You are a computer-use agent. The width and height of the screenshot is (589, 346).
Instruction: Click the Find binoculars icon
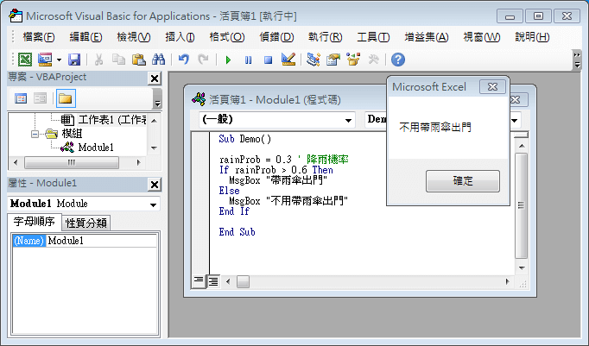pyautogui.click(x=159, y=60)
